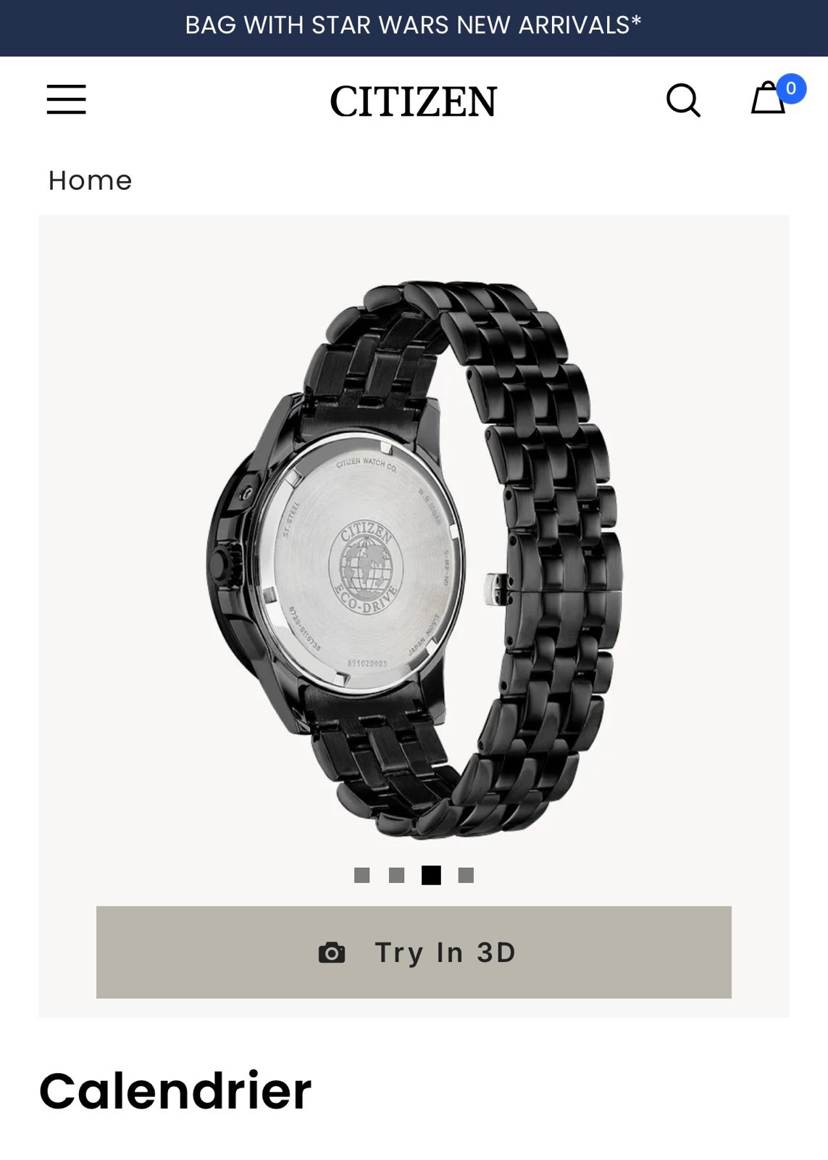Click the Try In 3D button label
The image size is (828, 1160).
coord(446,953)
